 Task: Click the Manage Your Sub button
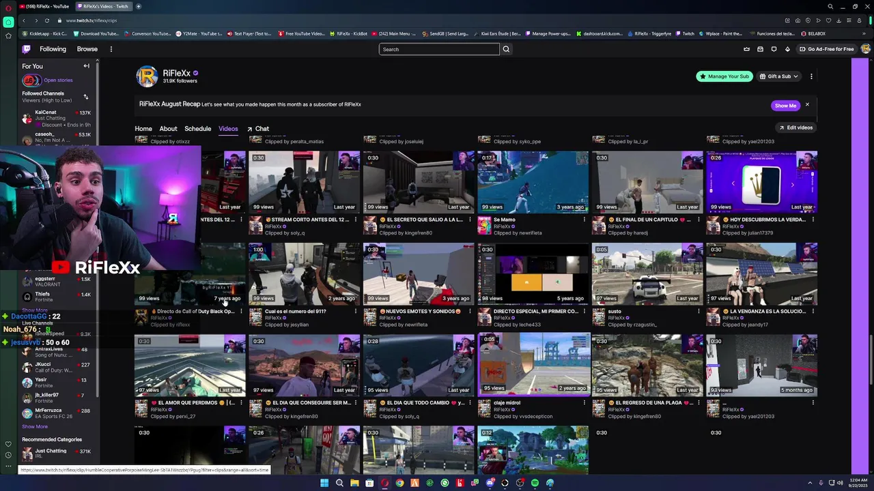(724, 76)
